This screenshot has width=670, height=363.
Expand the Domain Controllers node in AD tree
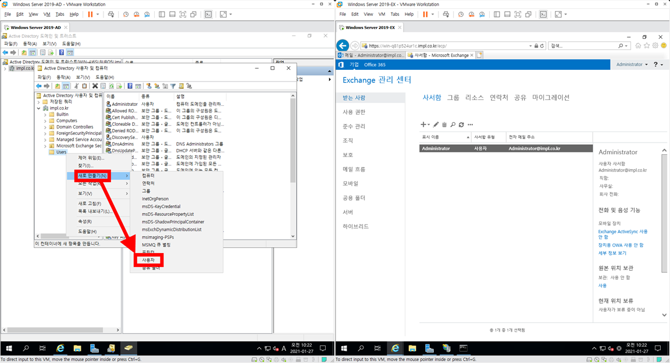[45, 127]
